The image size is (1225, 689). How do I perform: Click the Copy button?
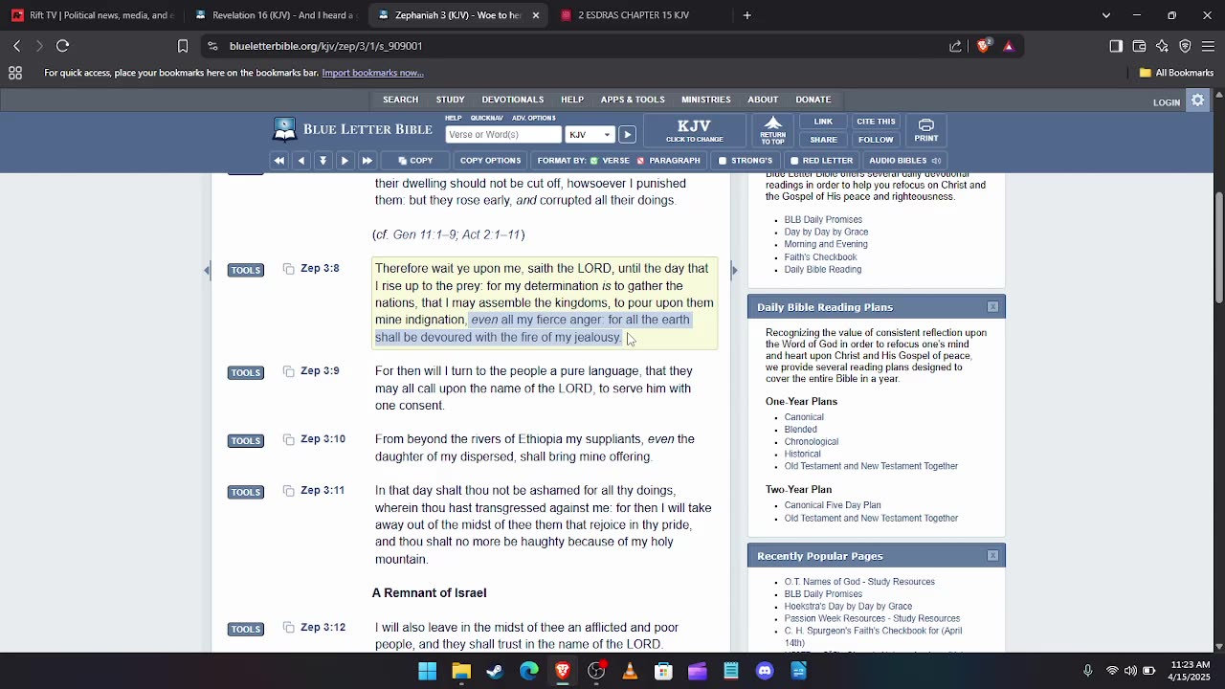[x=415, y=161]
